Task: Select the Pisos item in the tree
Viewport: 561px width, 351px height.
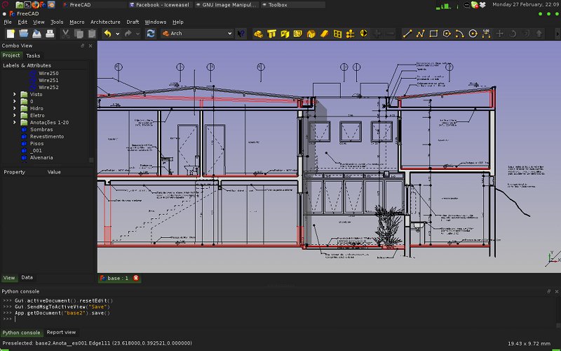Action: pyautogui.click(x=37, y=143)
